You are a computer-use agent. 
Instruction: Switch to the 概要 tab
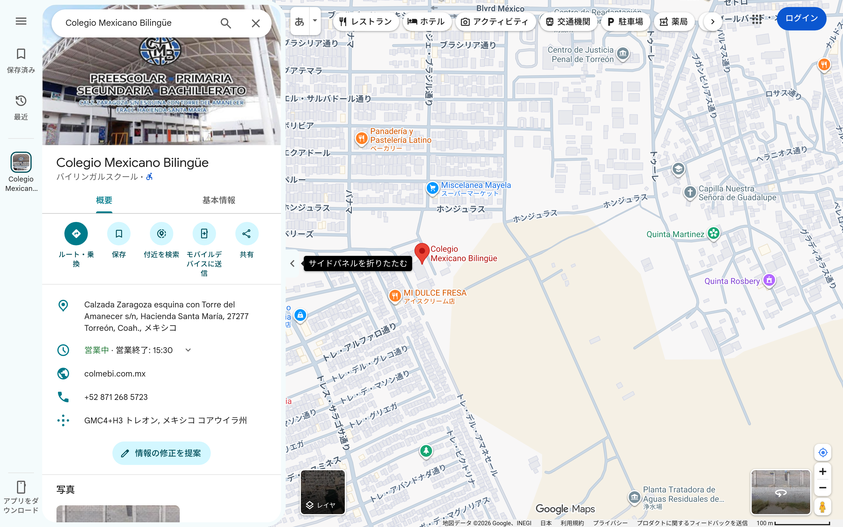(x=104, y=201)
